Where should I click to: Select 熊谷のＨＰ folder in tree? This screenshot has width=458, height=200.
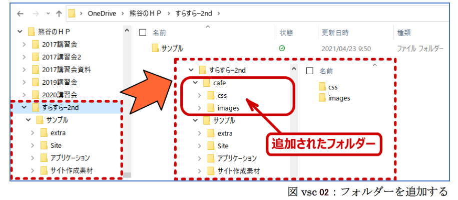click(54, 31)
